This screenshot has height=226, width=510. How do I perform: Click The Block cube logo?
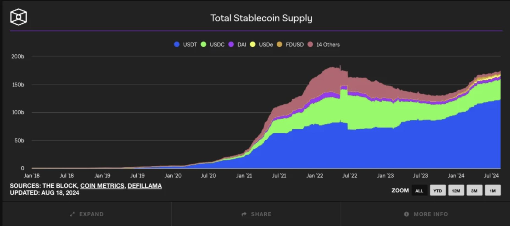click(18, 17)
